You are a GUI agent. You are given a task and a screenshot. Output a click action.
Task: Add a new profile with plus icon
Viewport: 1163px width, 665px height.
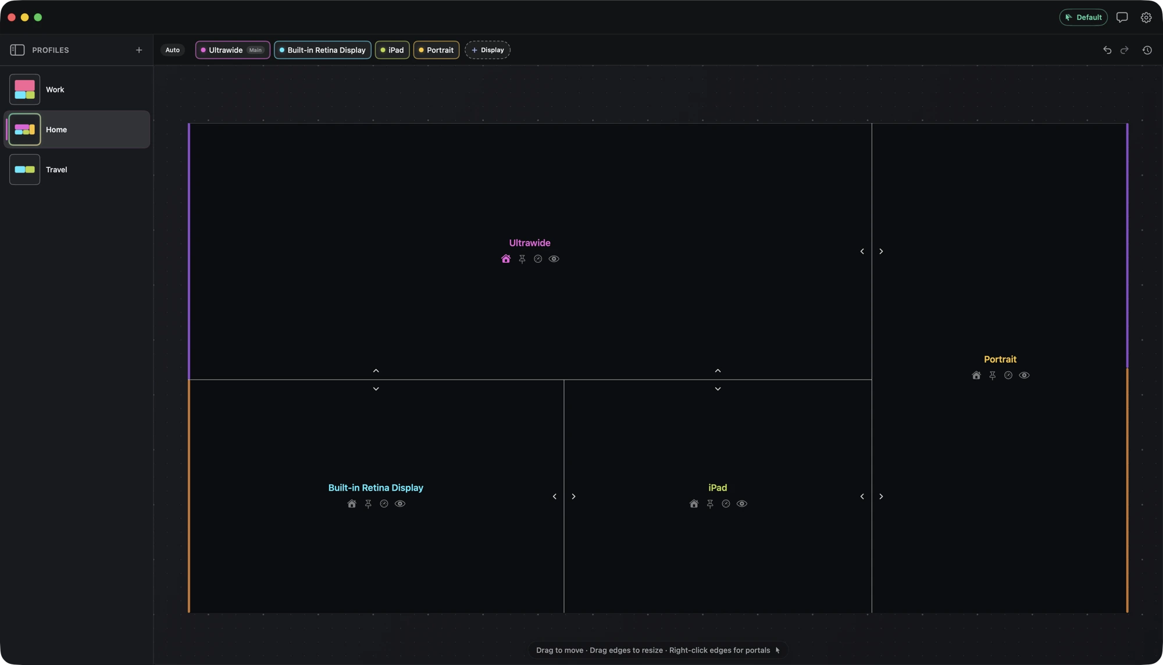pos(138,50)
